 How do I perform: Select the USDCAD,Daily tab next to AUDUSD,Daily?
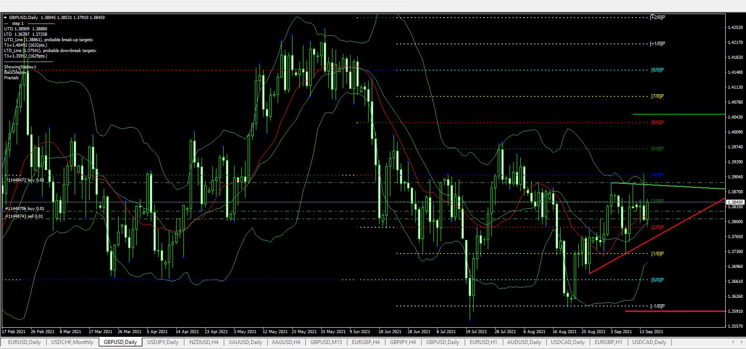tap(568, 342)
